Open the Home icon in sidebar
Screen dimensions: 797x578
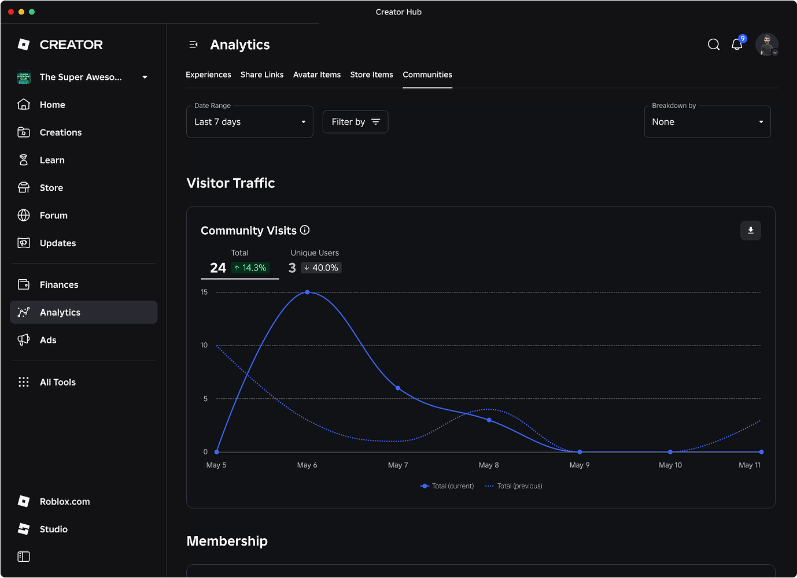pyautogui.click(x=24, y=105)
